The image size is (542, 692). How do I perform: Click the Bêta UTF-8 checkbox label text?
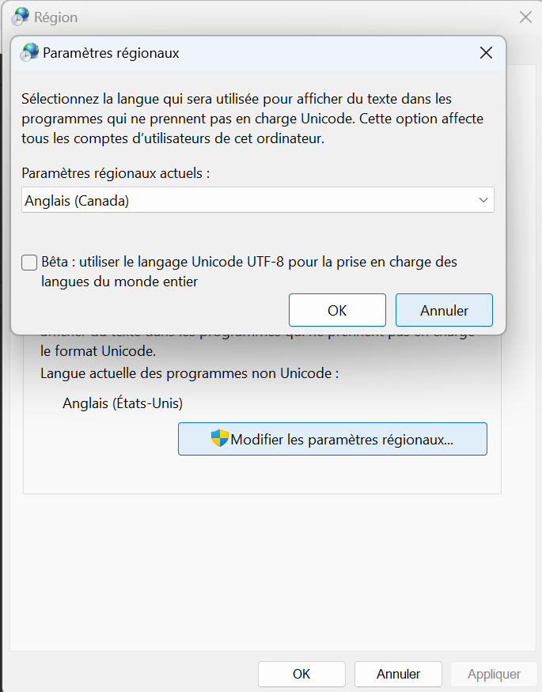click(249, 271)
